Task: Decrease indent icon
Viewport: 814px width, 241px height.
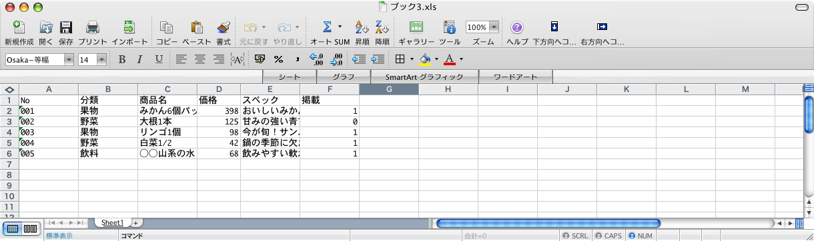Action: tap(359, 60)
